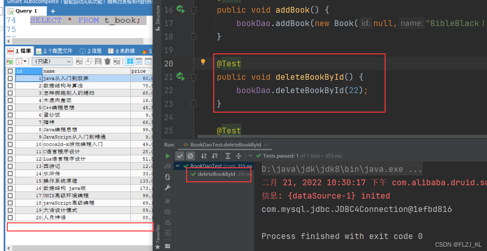Viewport: 487px width, 251px height.
Task: Click first refresh icon in SQLyog result toolbar
Action: tap(10, 61)
